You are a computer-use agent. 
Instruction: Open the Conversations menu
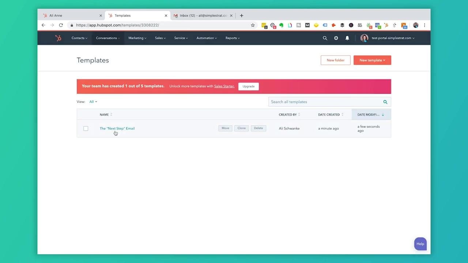click(108, 38)
